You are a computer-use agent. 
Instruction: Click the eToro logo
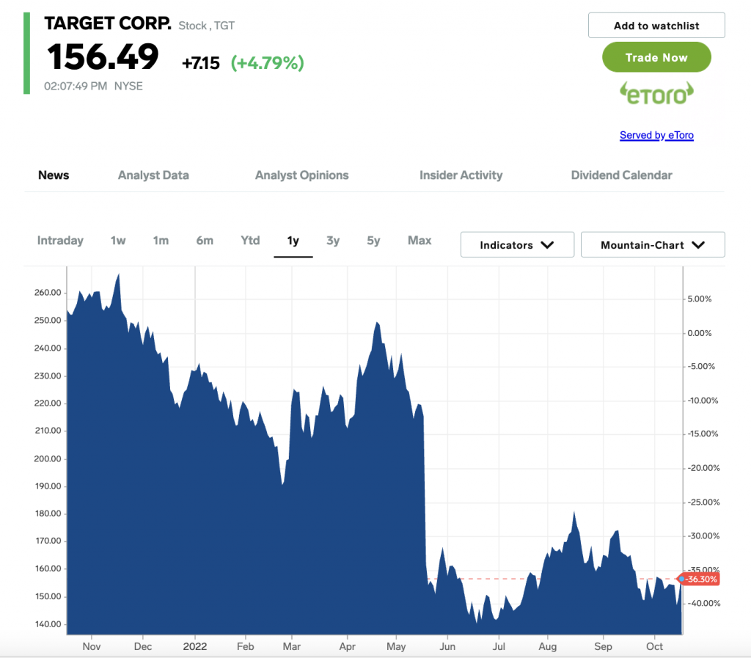point(656,93)
